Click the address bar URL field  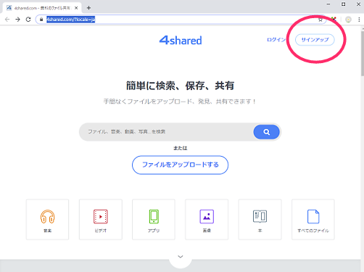point(181,20)
